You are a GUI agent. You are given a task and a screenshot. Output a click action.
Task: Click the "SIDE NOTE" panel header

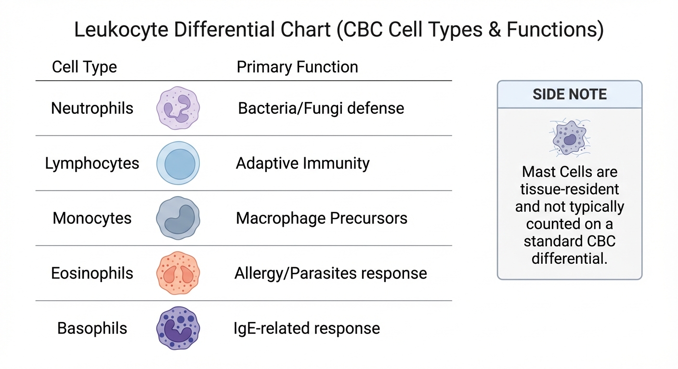tap(570, 94)
